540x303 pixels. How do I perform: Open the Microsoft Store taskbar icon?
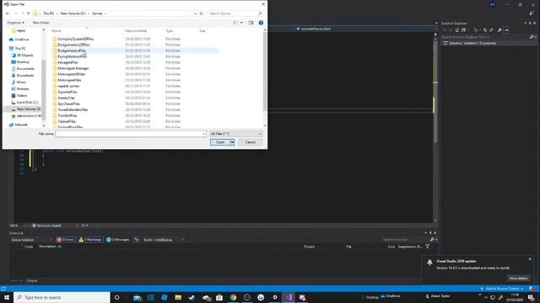point(219,297)
